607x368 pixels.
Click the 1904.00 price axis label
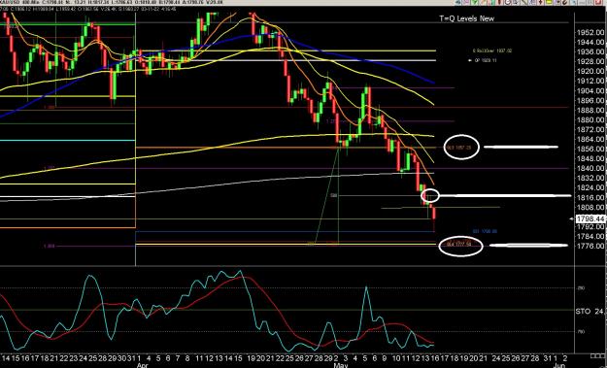[590, 91]
